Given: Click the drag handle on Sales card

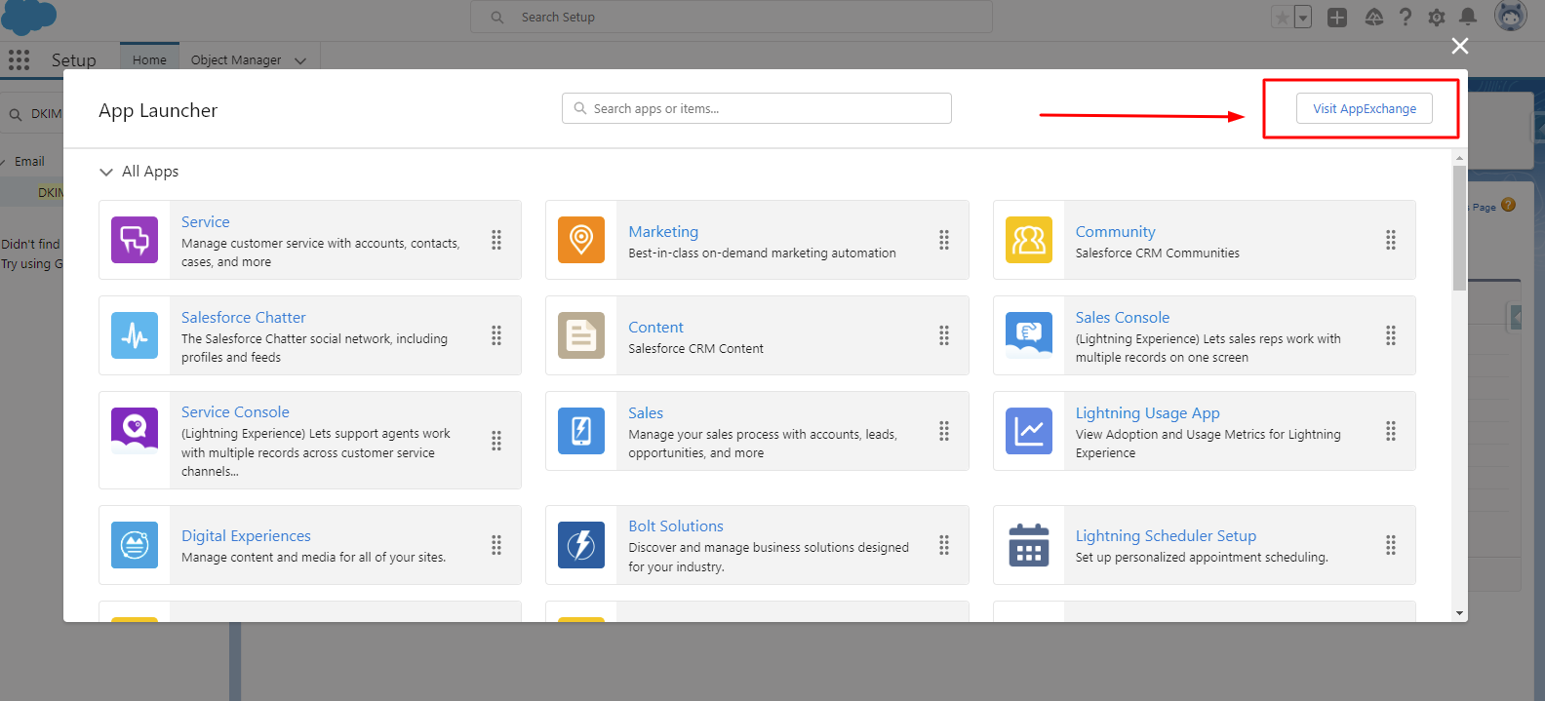Looking at the screenshot, I should [x=944, y=431].
